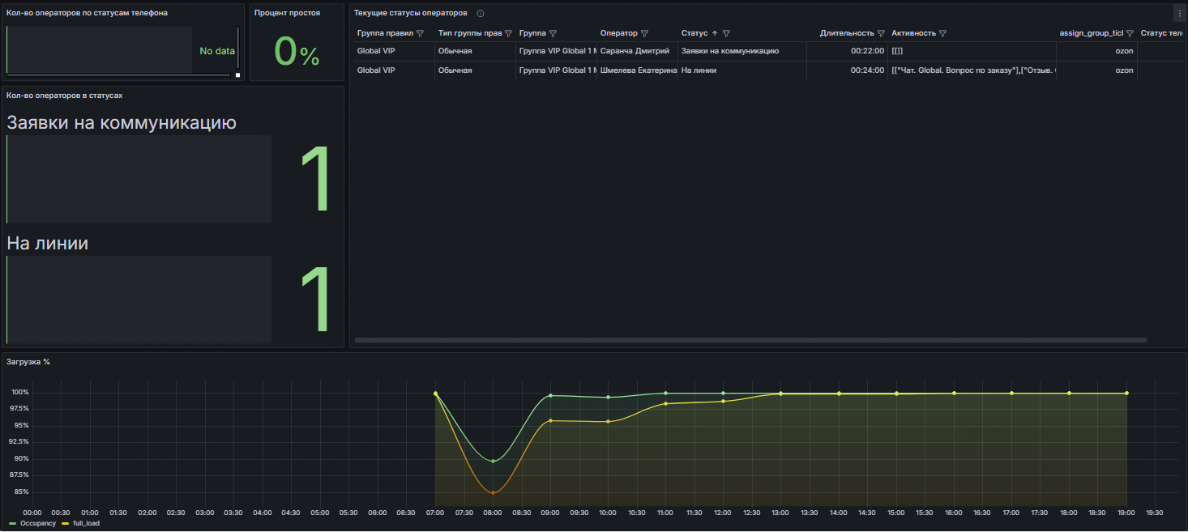Click the table's horizontal scrollbar

pos(750,340)
